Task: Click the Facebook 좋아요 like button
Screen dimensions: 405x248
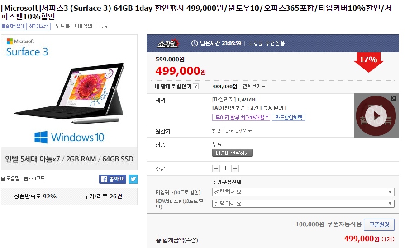Action: (x=113, y=179)
